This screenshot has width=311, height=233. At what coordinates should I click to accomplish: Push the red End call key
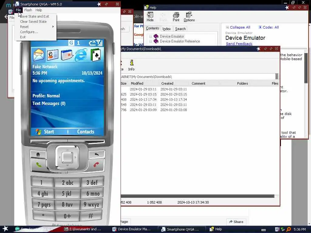click(x=96, y=165)
